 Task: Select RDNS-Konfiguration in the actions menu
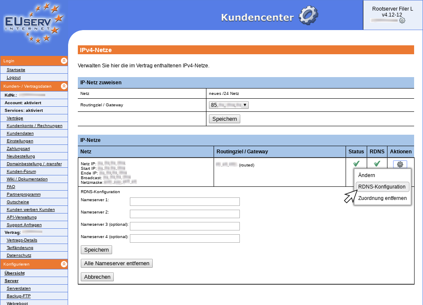point(382,187)
